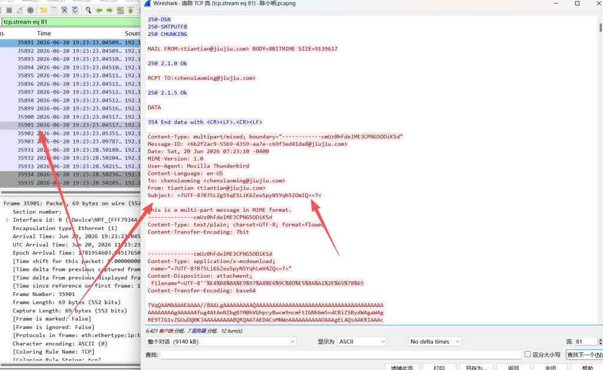Click the User-Agent: Mozilla Thunderbird line
This screenshot has width=603, height=370.
[198, 166]
